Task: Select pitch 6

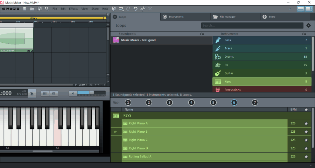Action: (x=234, y=103)
